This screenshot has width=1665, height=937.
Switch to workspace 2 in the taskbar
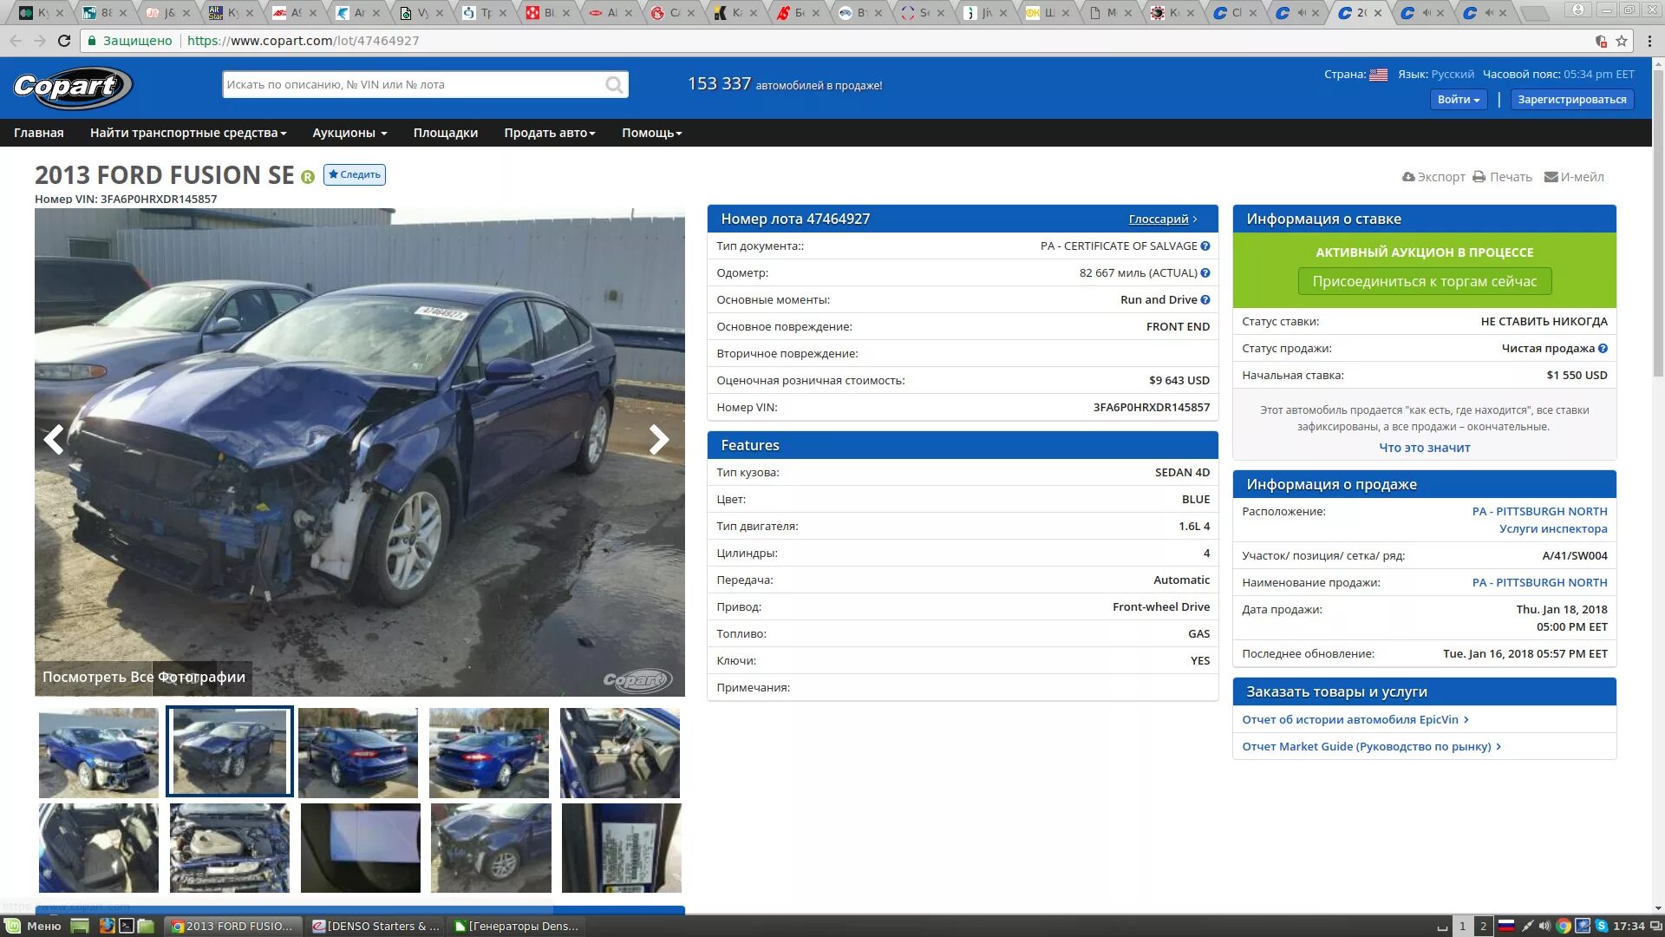click(1483, 927)
